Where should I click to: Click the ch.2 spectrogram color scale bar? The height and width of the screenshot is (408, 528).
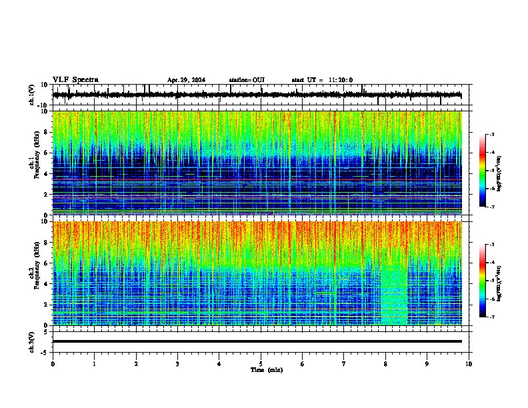tap(483, 281)
